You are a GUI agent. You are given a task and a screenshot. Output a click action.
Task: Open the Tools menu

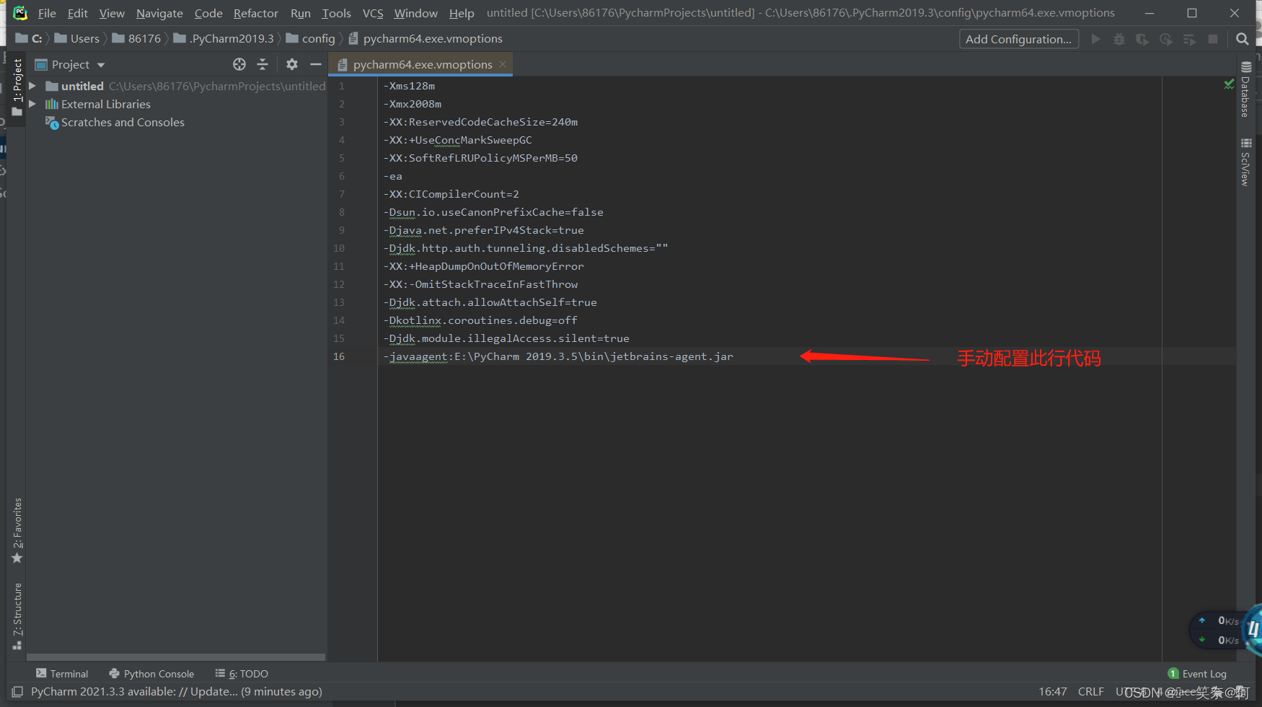tap(336, 13)
